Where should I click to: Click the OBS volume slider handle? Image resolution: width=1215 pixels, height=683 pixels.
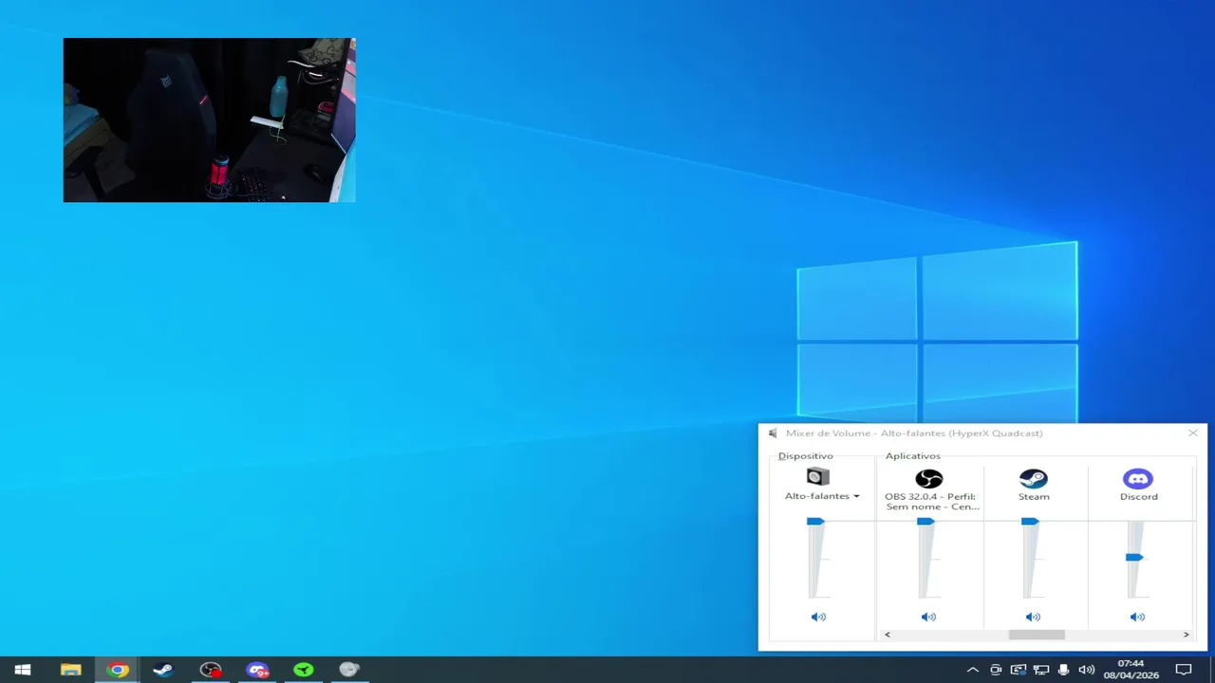click(925, 521)
